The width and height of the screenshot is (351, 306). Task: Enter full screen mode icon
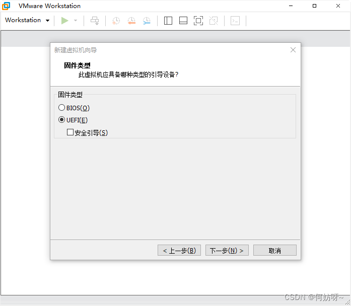point(198,21)
